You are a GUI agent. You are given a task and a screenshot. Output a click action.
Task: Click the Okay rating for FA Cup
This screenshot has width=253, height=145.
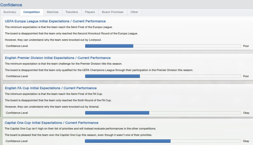click(x=246, y=113)
